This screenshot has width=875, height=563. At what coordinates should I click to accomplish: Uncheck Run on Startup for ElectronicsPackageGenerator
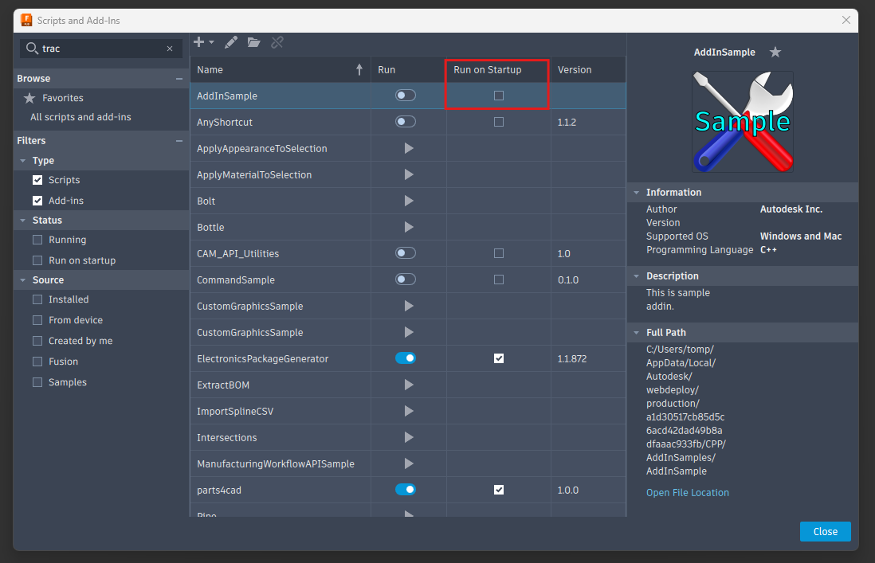point(499,358)
